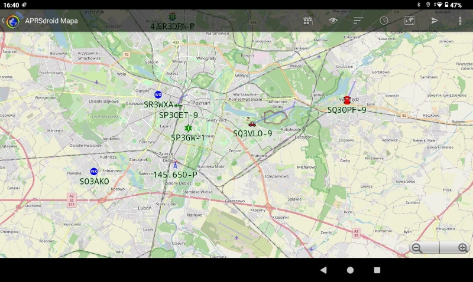
Task: Toggle object visibility with the eye icon
Action: [x=333, y=21]
